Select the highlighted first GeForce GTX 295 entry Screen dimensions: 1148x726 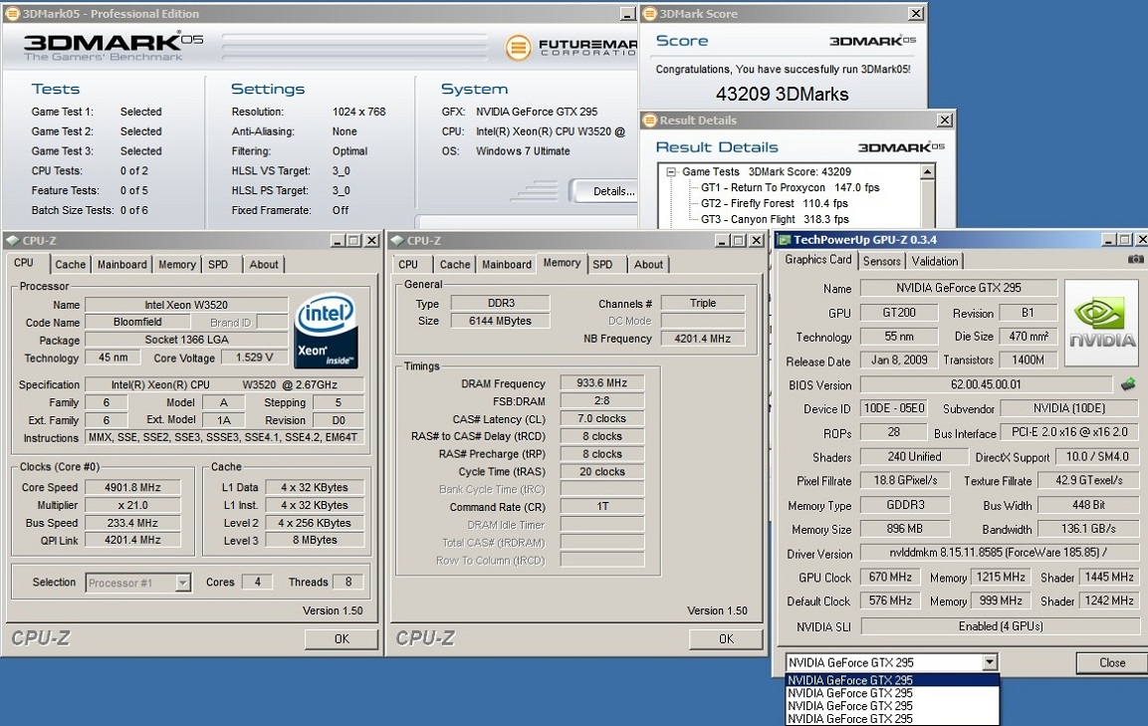coord(892,680)
